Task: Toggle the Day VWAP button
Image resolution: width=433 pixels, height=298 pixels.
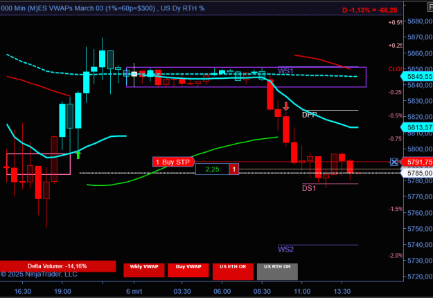Action: (188, 270)
